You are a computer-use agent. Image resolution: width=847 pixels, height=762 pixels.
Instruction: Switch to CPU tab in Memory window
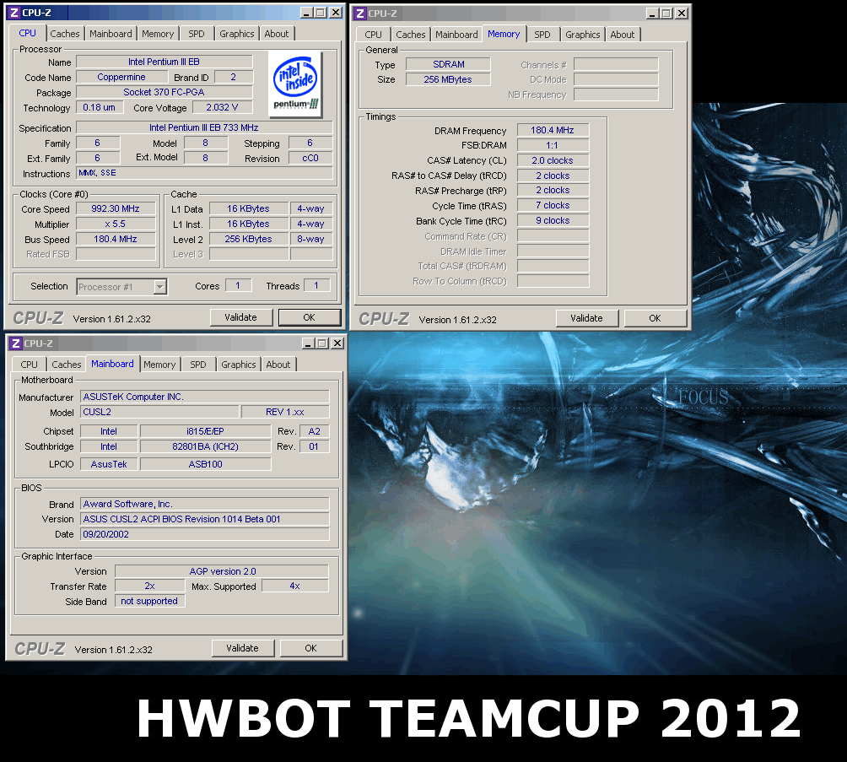(373, 35)
